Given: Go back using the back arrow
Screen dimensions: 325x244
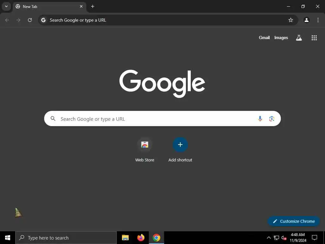Looking at the screenshot, I should (7, 20).
